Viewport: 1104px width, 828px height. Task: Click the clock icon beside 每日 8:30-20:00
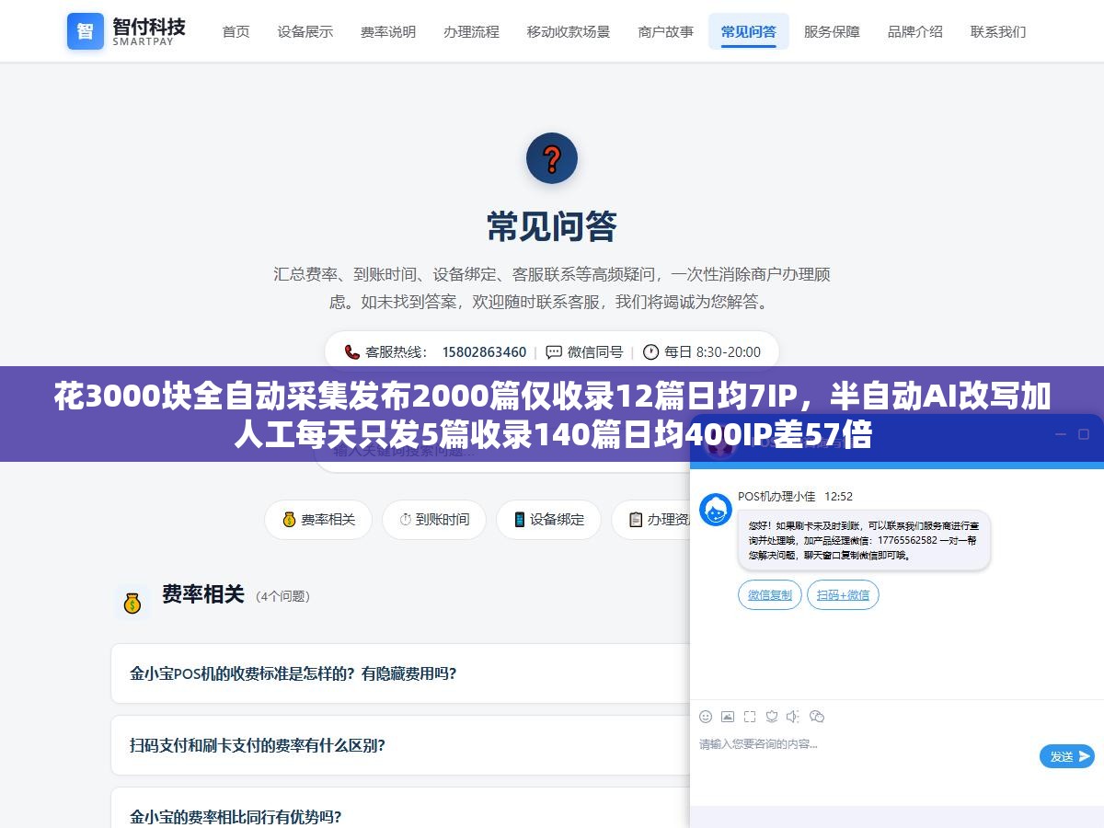pos(650,351)
